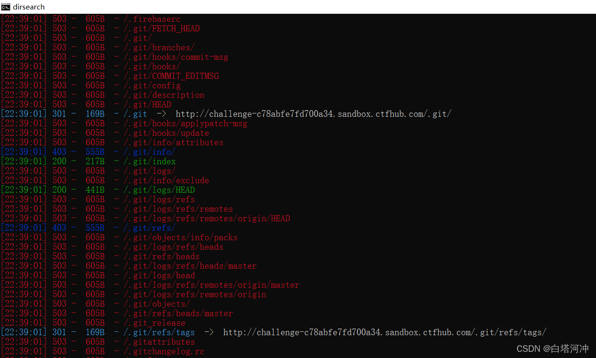Click the 217B size beside /.git/index
The height and width of the screenshot is (358, 596).
pyautogui.click(x=95, y=161)
